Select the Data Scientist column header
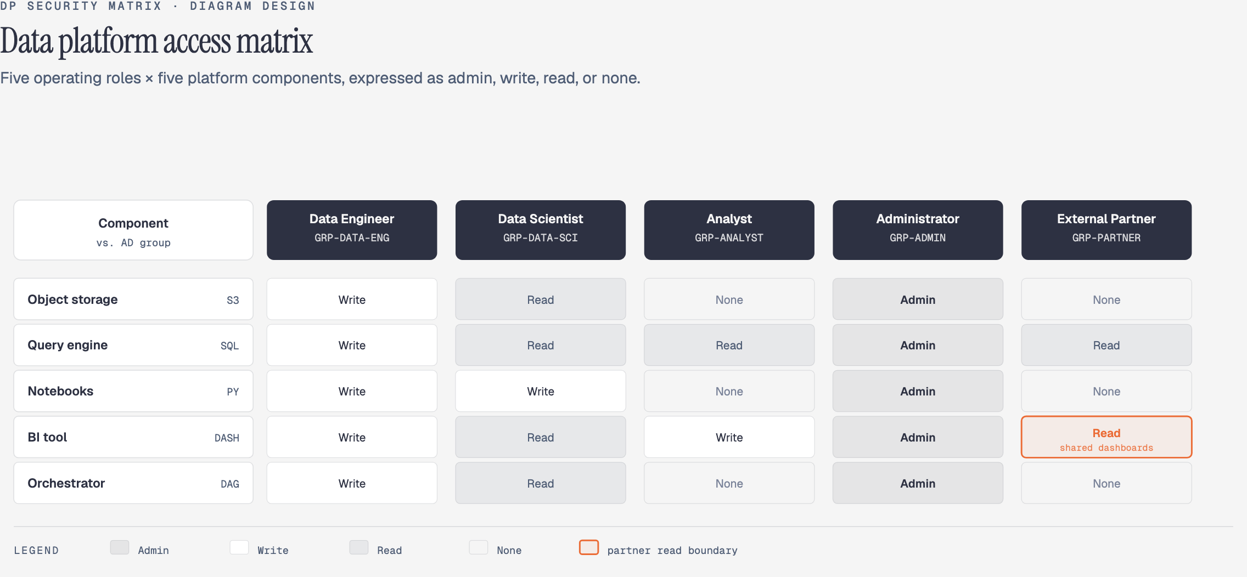 (541, 230)
